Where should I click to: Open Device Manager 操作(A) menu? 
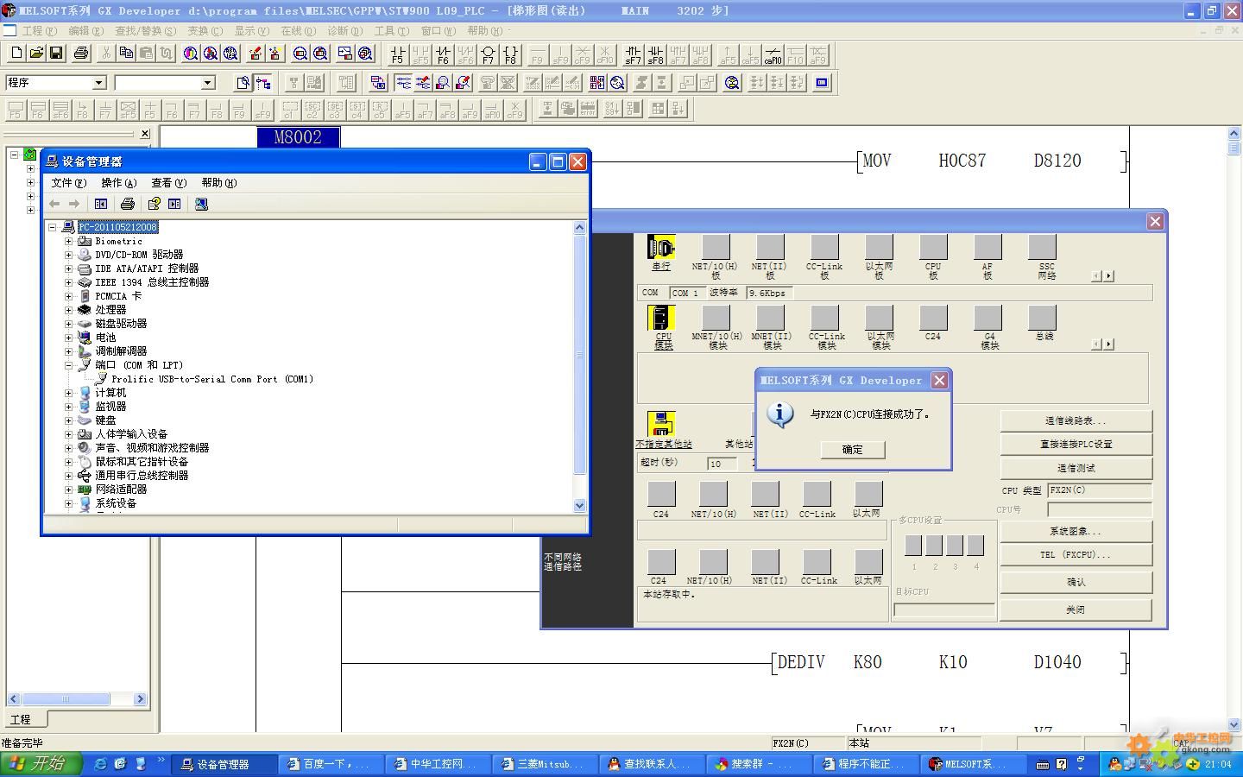pos(119,183)
